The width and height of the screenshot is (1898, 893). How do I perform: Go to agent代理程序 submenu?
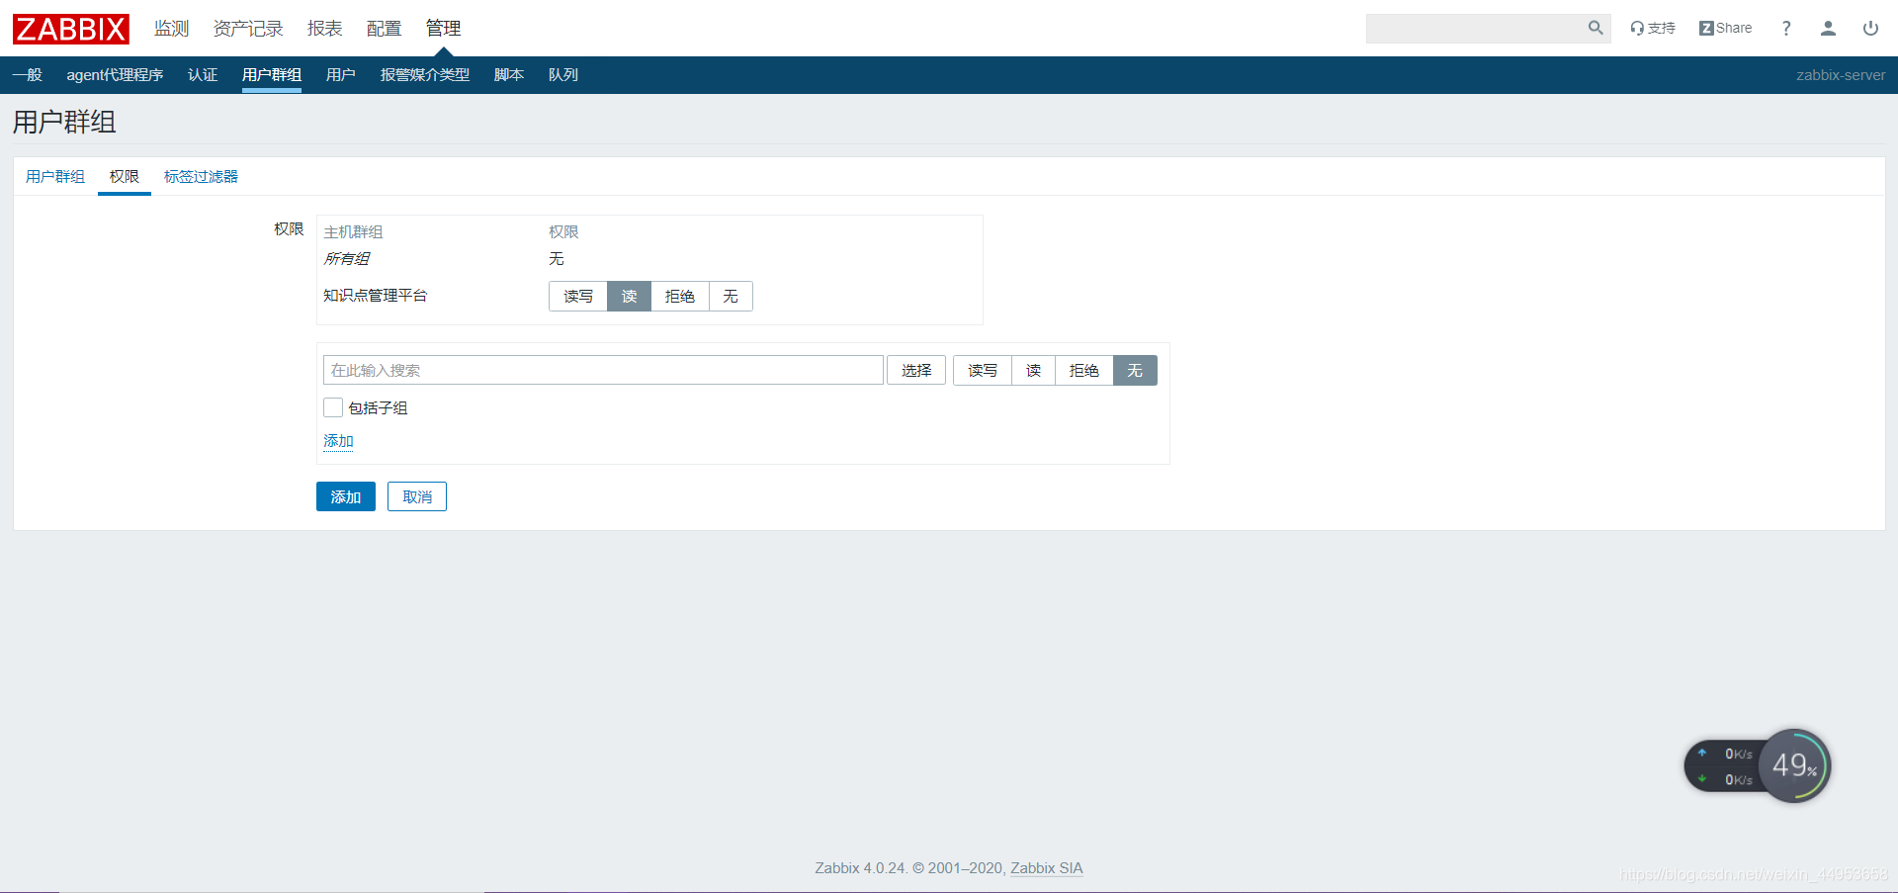click(115, 75)
